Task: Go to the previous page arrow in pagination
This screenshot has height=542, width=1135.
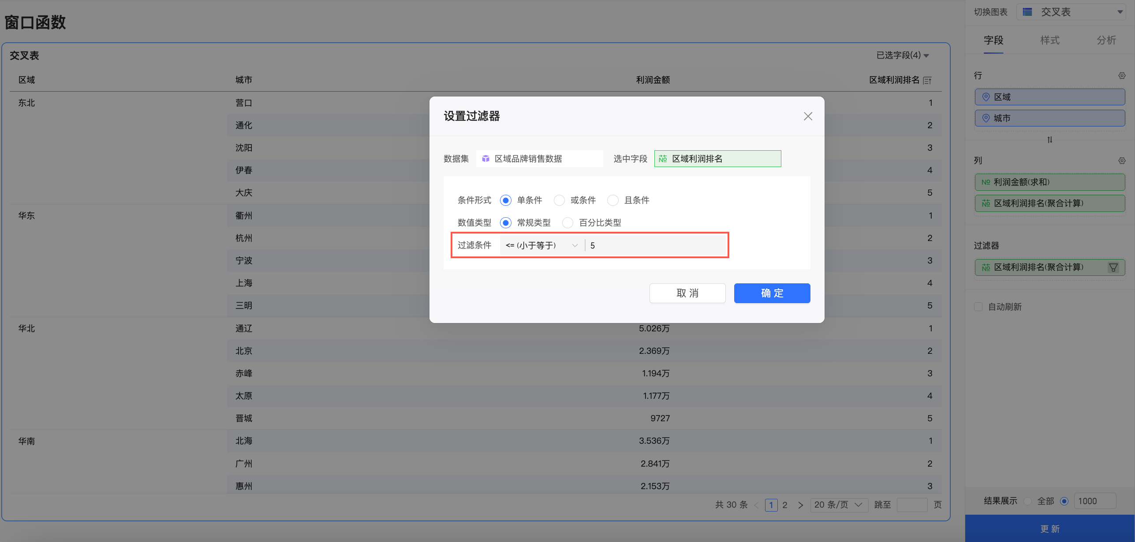Action: coord(757,505)
